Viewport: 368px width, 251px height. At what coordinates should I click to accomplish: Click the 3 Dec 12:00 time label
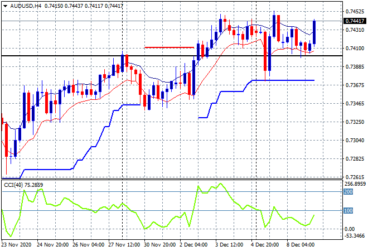229,245
